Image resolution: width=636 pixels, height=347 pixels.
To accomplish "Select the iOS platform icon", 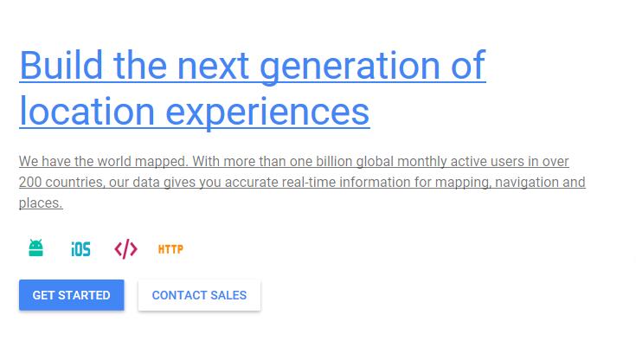I will point(80,249).
